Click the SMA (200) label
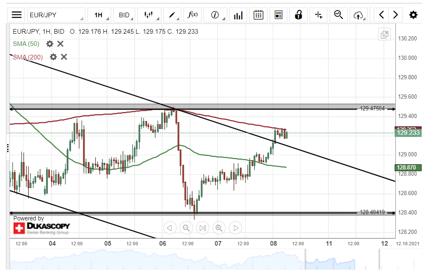Viewport: 425px width, 276px height. 28,57
